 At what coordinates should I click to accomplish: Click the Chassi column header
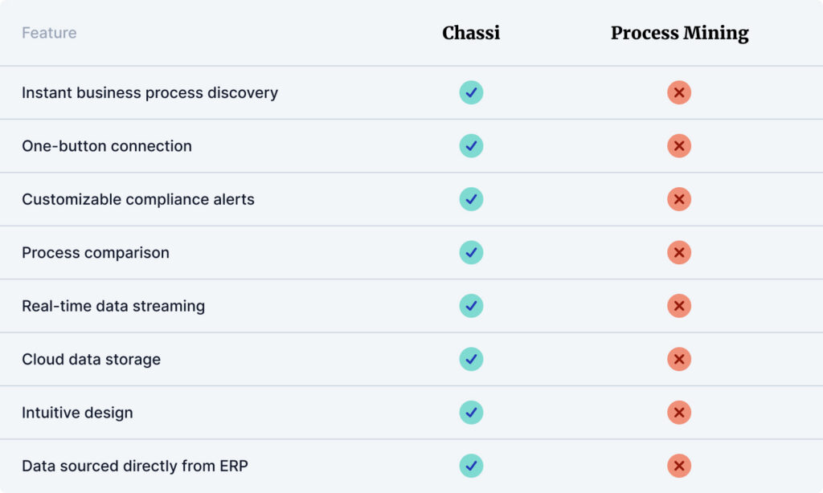click(x=471, y=32)
